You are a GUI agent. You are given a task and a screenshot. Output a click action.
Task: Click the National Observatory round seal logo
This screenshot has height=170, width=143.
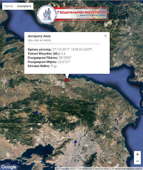point(47,14)
